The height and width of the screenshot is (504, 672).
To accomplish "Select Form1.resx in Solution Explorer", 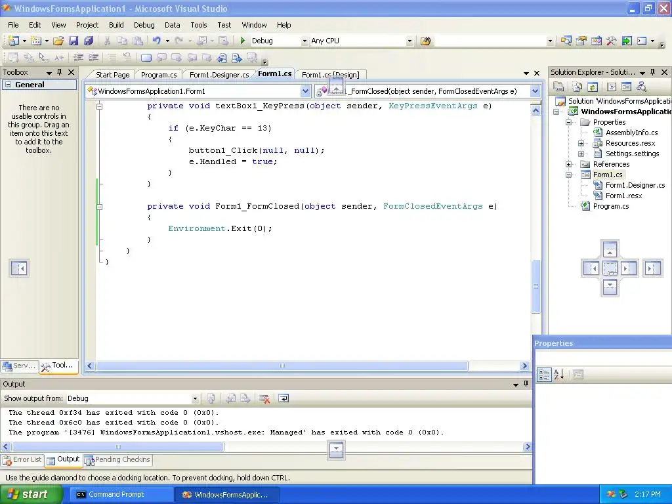I will (623, 196).
